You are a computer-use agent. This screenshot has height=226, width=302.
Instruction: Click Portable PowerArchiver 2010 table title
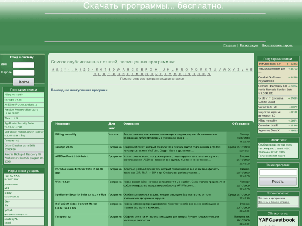[79, 171]
